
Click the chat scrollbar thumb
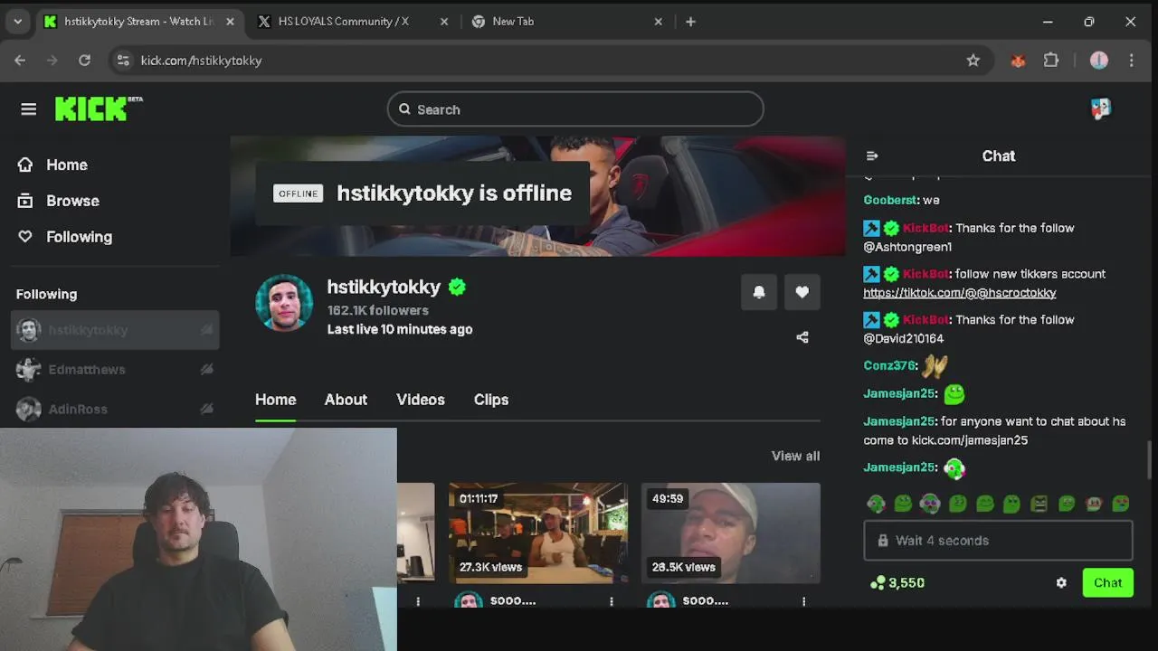[x=1150, y=461]
